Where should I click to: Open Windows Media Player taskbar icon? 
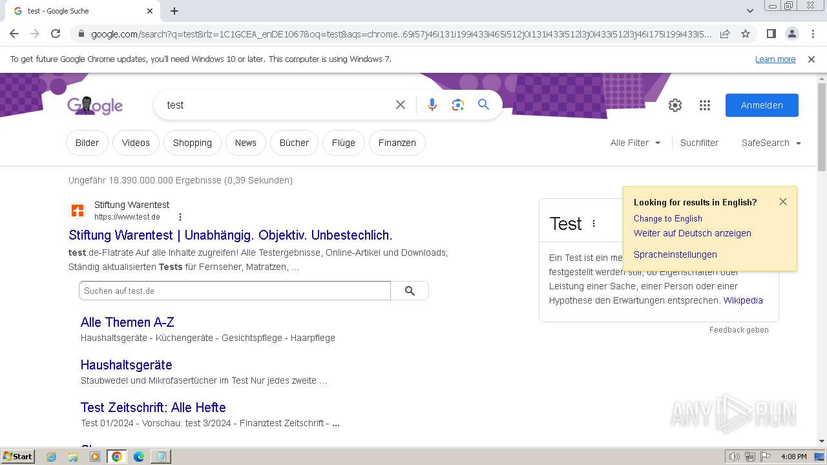pyautogui.click(x=95, y=457)
